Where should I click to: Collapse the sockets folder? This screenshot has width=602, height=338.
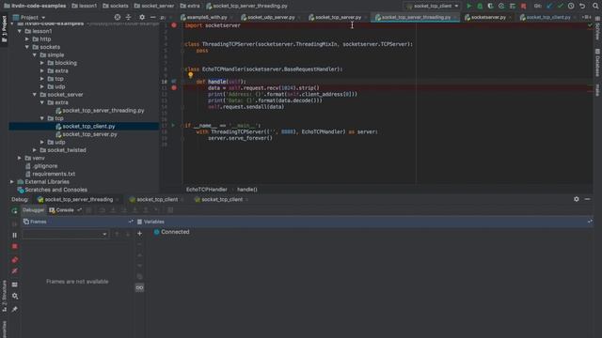27,47
